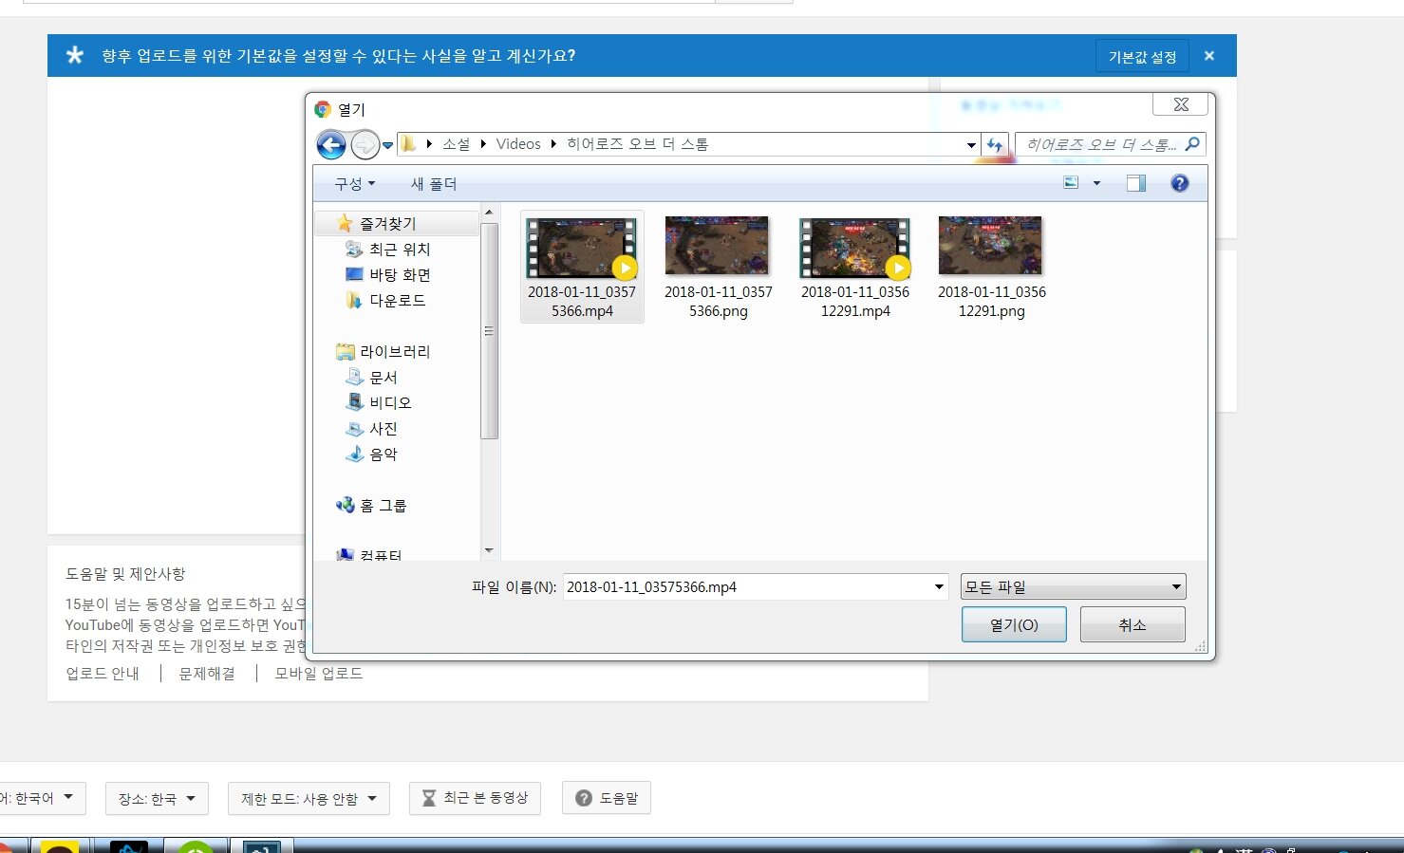This screenshot has height=853, width=1404.
Task: Click the 파일 이름 text field
Action: 747,586
